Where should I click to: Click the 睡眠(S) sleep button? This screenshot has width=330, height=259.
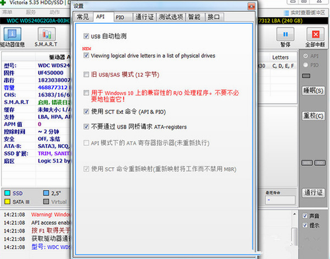[x=313, y=91]
